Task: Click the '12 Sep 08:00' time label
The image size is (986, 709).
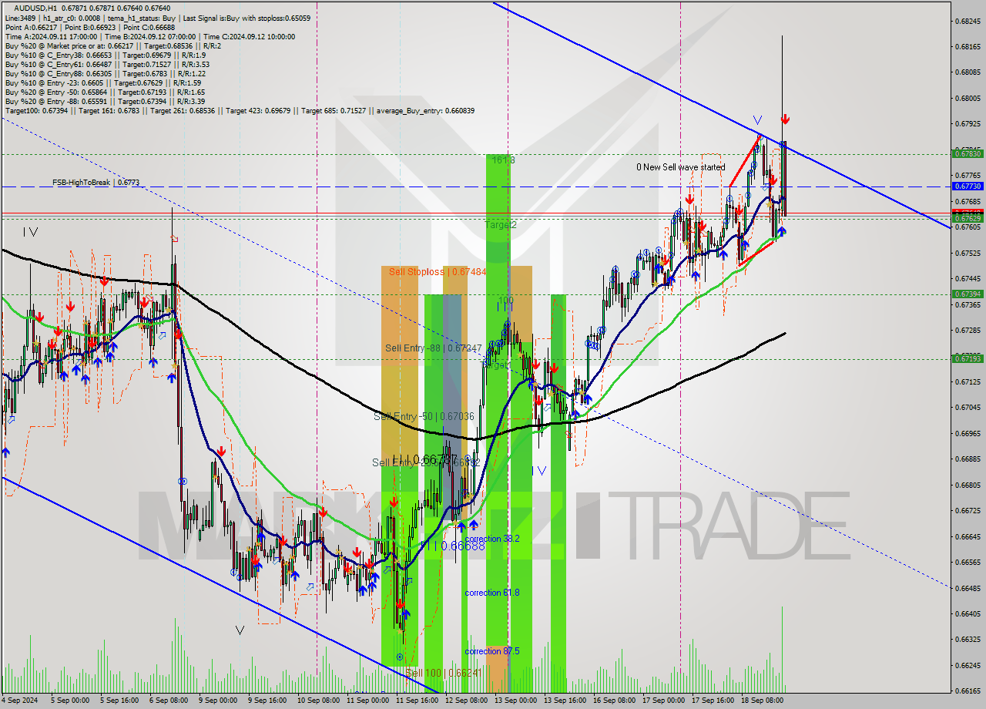Action: click(467, 701)
